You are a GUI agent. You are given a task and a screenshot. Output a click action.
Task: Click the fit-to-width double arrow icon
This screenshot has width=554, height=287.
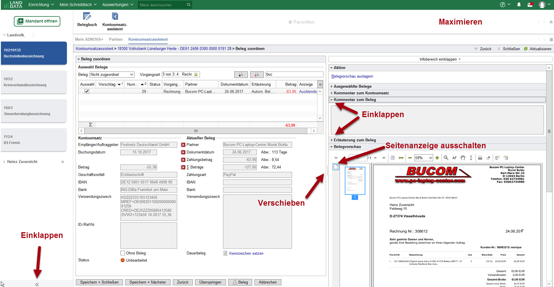pyautogui.click(x=401, y=158)
